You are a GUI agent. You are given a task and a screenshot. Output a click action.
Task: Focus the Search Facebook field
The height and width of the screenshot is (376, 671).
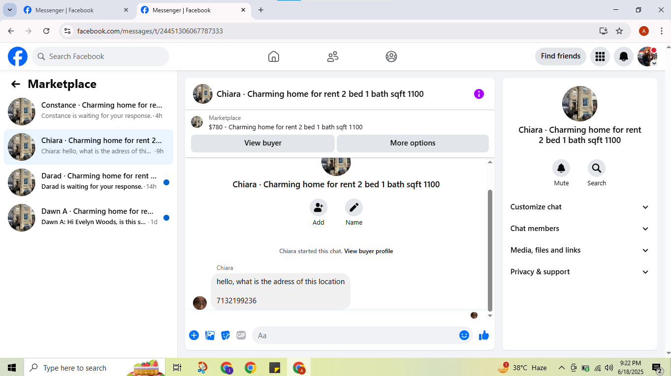[x=100, y=57]
